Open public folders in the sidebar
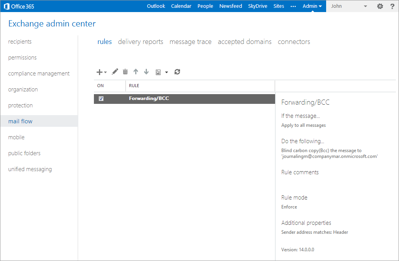The image size is (399, 261). 25,153
